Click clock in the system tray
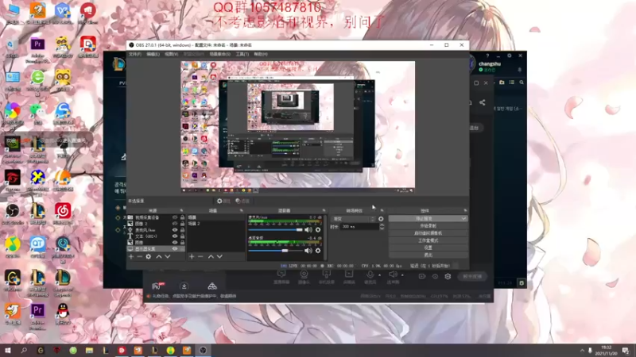Screen dimensions: 636x357 pyautogui.click(x=607, y=351)
